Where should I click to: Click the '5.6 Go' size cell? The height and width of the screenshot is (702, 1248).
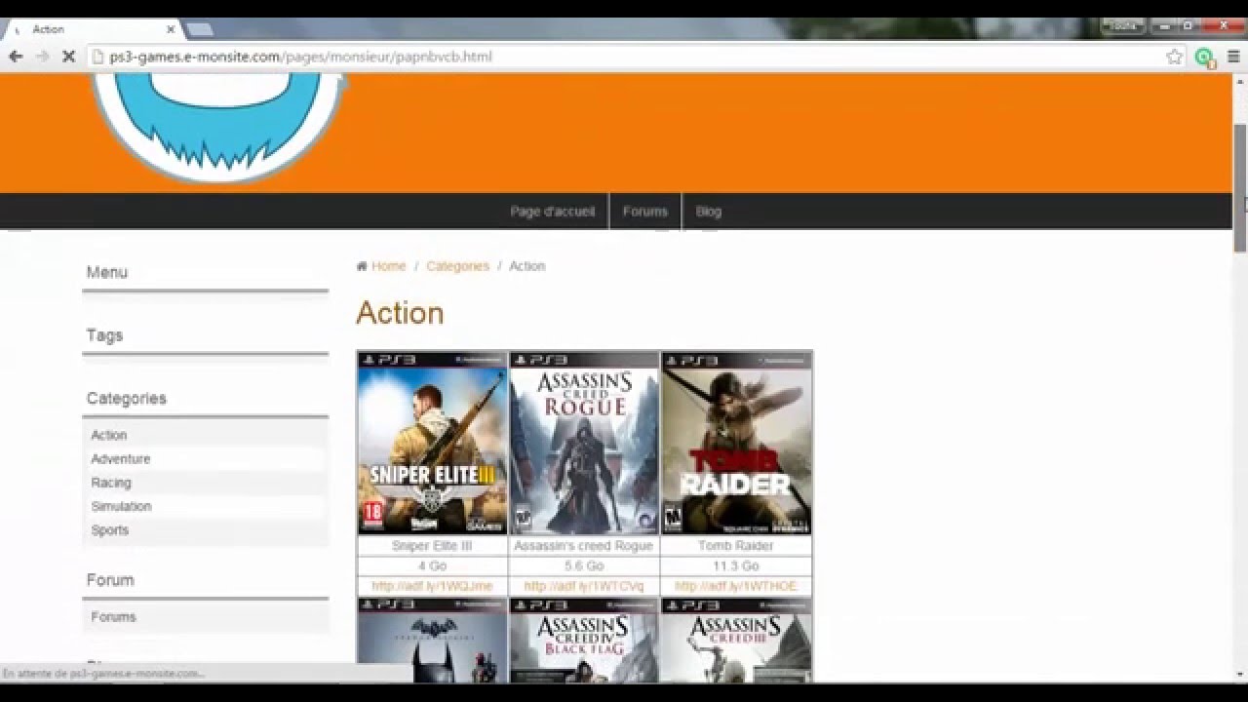coord(584,566)
